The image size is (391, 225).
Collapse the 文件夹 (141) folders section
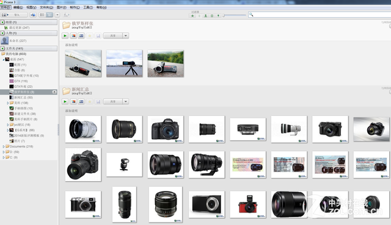pyautogui.click(x=2, y=48)
